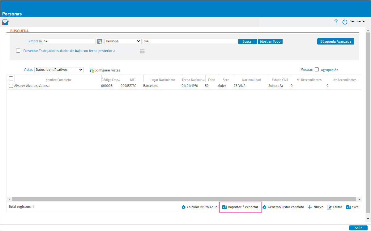Check the select-all header checkbox
371x231 pixels.
11,79
